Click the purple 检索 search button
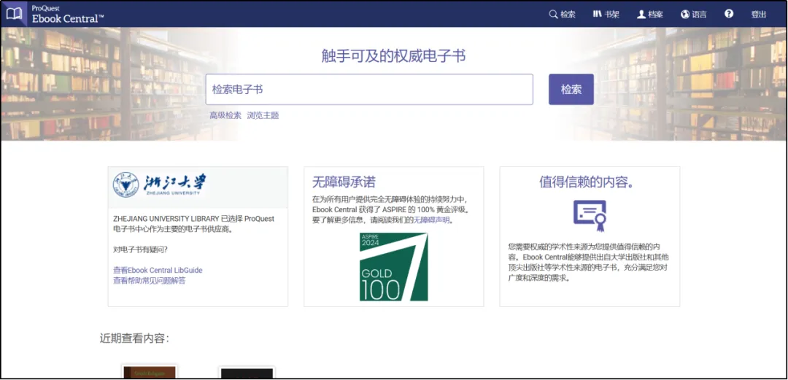The image size is (788, 380). pos(571,90)
